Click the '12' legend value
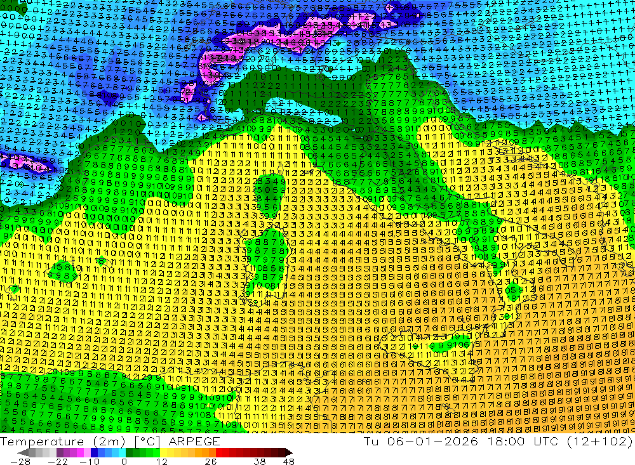Viewport: 635px width, 465px height. pos(162,461)
